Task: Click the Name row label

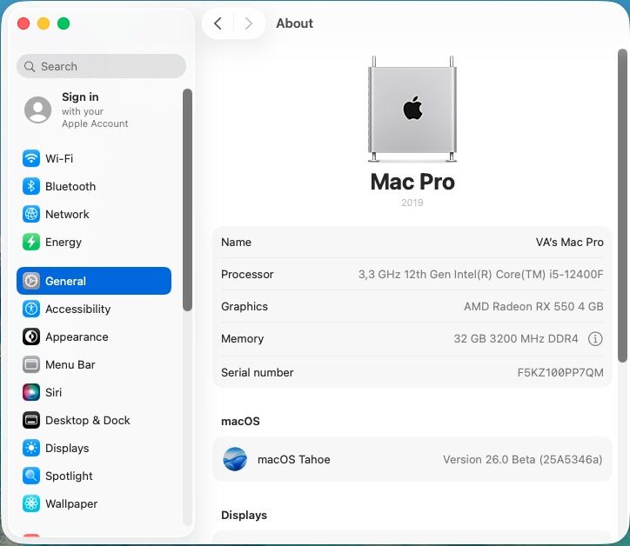Action: pyautogui.click(x=237, y=242)
